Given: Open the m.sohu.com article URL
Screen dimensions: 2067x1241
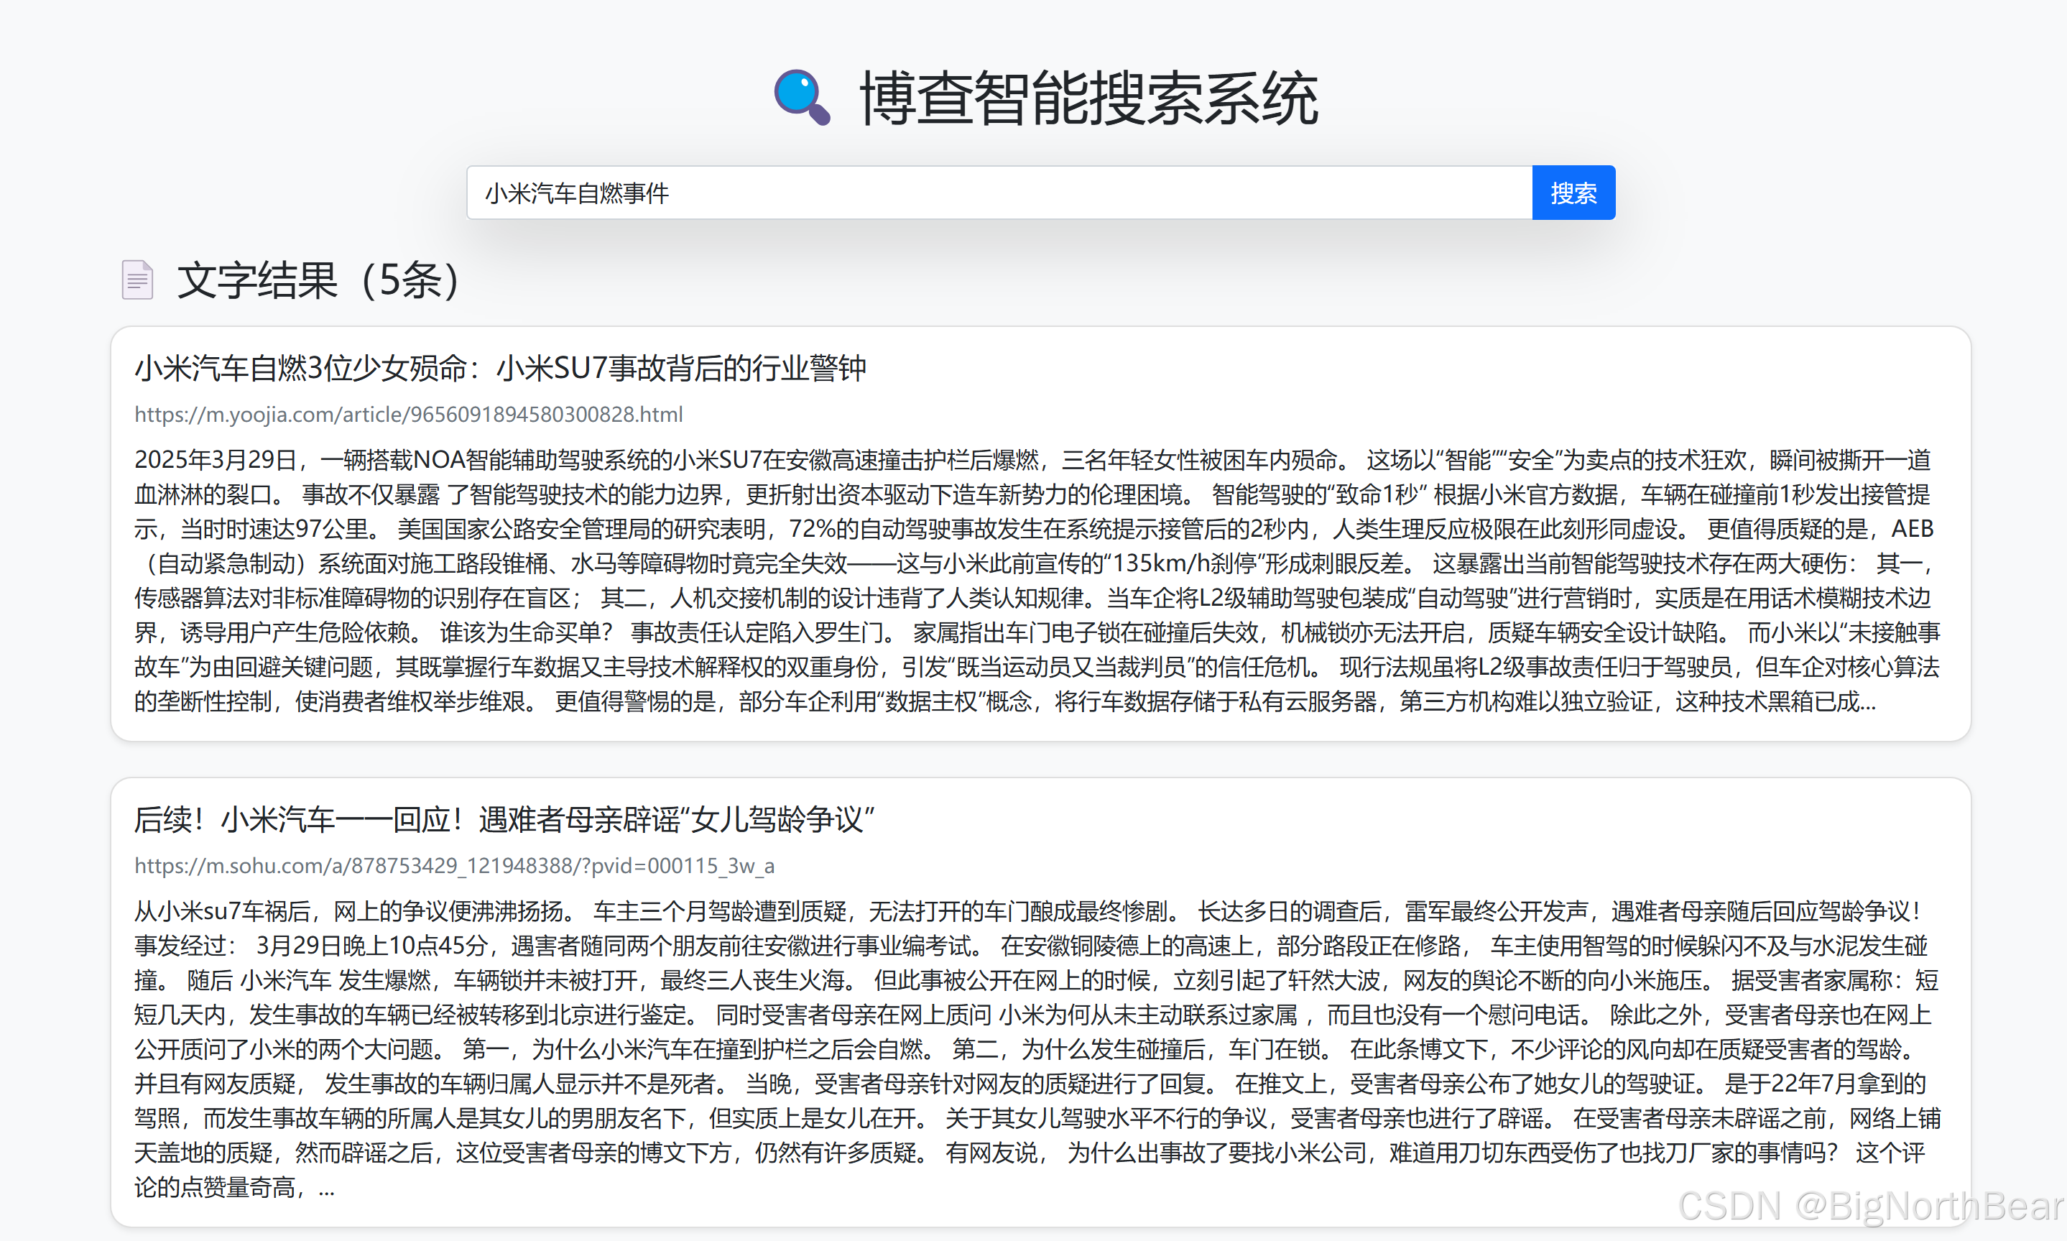Looking at the screenshot, I should (455, 865).
